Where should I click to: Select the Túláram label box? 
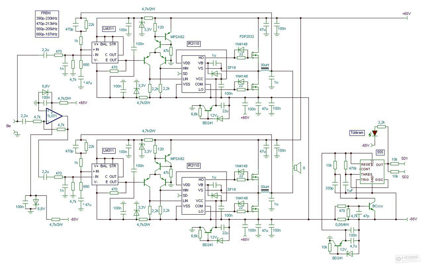[x=357, y=133]
